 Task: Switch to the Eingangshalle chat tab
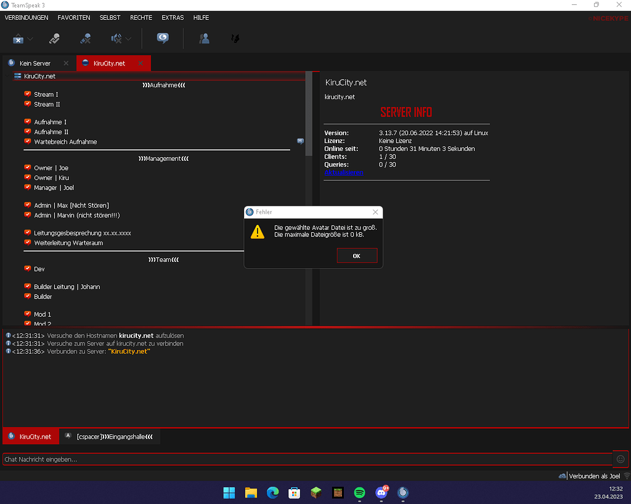[110, 436]
